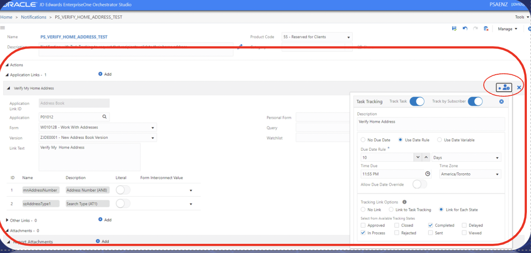Image resolution: width=531 pixels, height=253 pixels.
Task: Open the Manage menu
Action: pyautogui.click(x=508, y=29)
